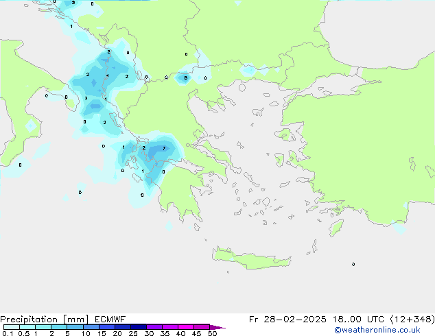The width and height of the screenshot is (435, 336).
Task: Click the legend label '35'
Action: [x=165, y=333]
